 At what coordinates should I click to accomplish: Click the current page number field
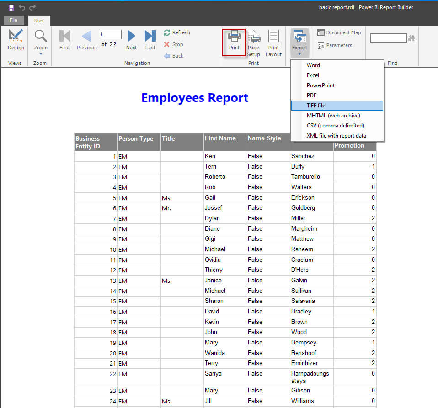click(110, 34)
